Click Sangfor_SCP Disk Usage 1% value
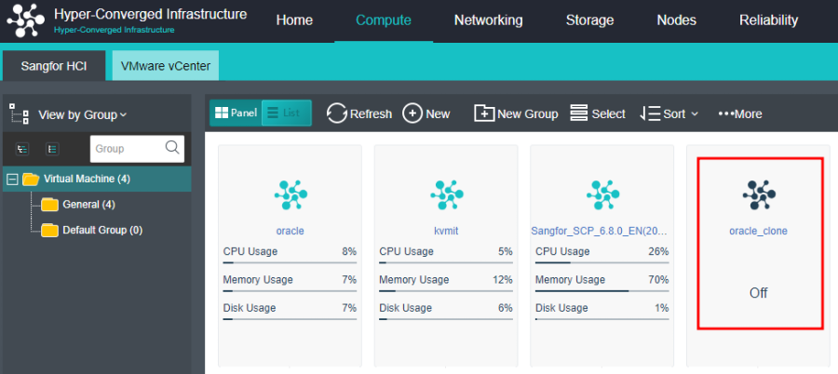The width and height of the screenshot is (838, 374). tap(662, 308)
